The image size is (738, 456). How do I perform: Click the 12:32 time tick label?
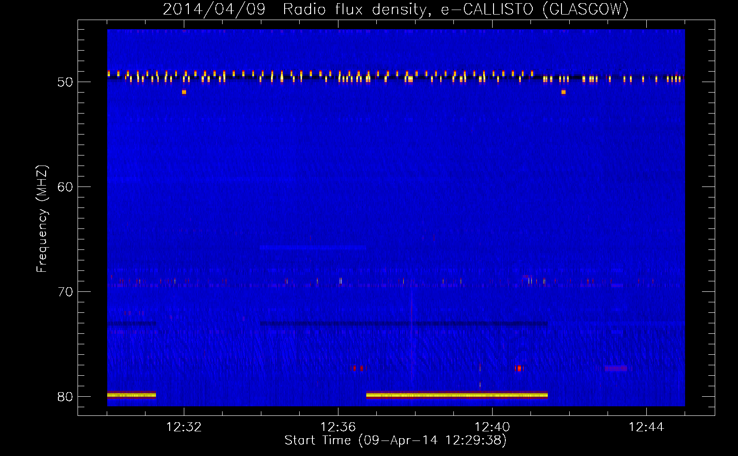click(184, 427)
